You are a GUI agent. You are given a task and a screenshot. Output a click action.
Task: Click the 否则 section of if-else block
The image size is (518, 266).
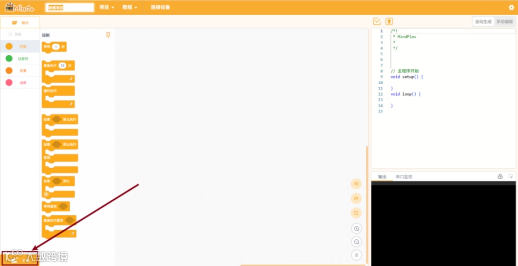(60, 158)
